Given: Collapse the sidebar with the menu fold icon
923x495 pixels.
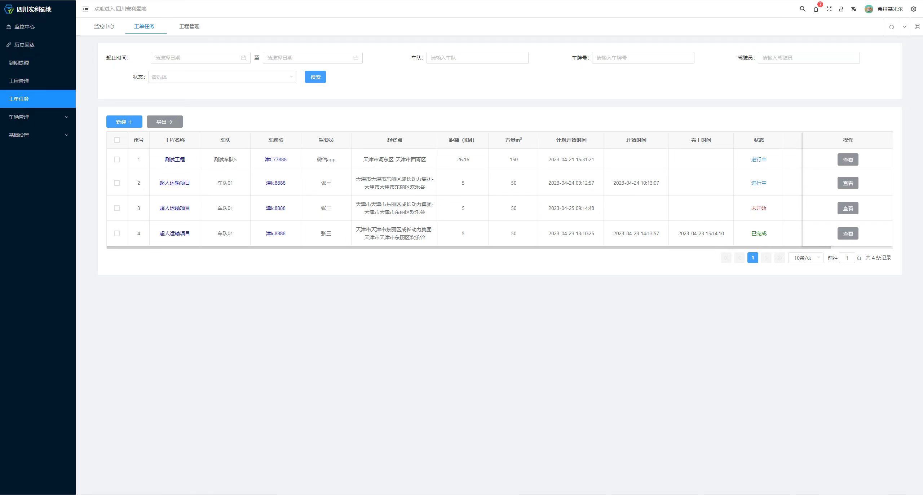Looking at the screenshot, I should [x=85, y=9].
